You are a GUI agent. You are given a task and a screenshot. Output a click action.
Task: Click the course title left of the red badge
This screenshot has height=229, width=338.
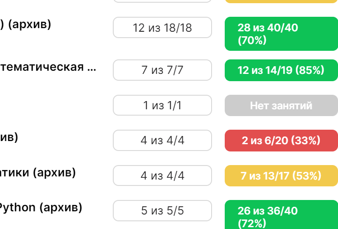pos(9,137)
